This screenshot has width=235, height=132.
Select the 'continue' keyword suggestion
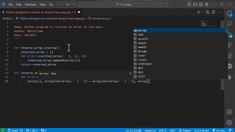pyautogui.click(x=180, y=64)
